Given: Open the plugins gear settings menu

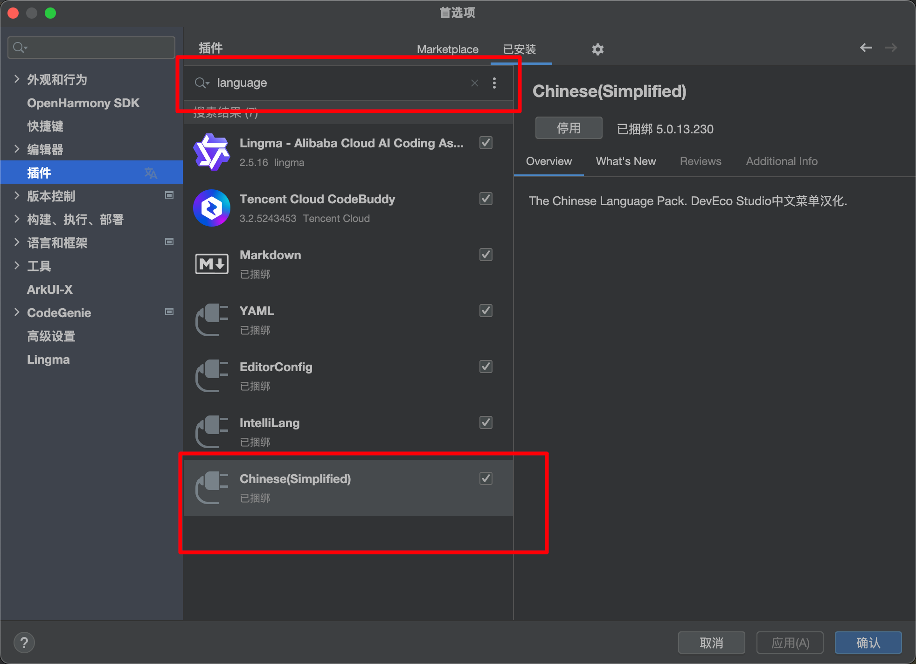Looking at the screenshot, I should (x=598, y=49).
